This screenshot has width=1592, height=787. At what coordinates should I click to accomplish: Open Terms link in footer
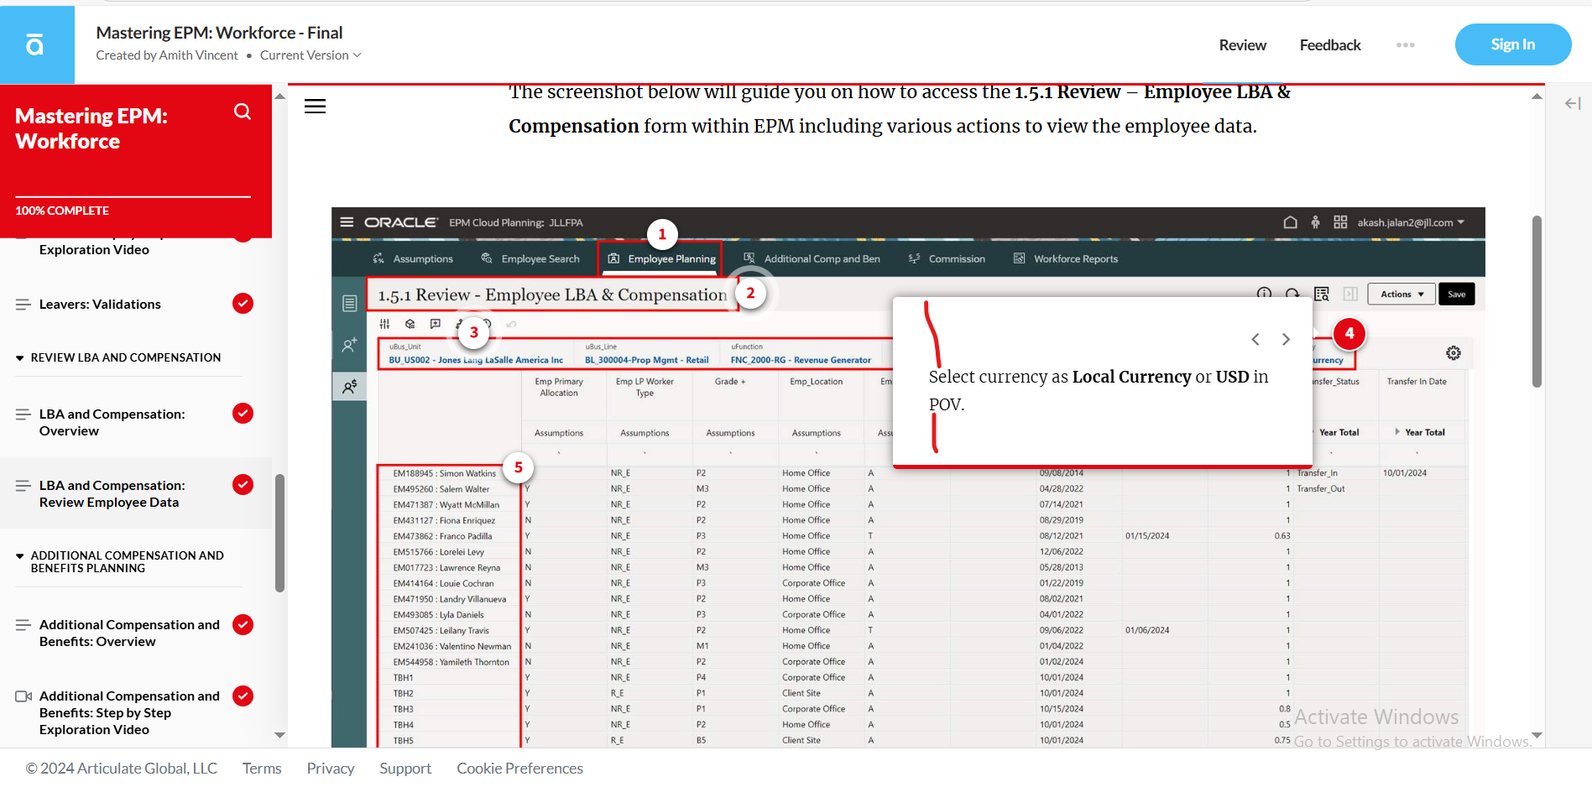(x=262, y=769)
